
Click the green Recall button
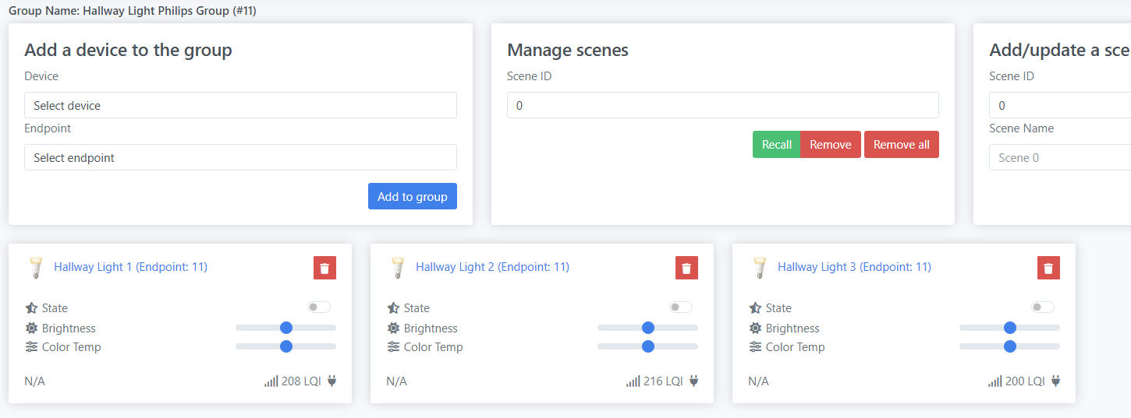click(x=776, y=145)
